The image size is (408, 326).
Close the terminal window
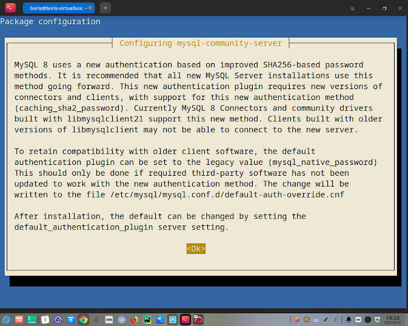[400, 8]
